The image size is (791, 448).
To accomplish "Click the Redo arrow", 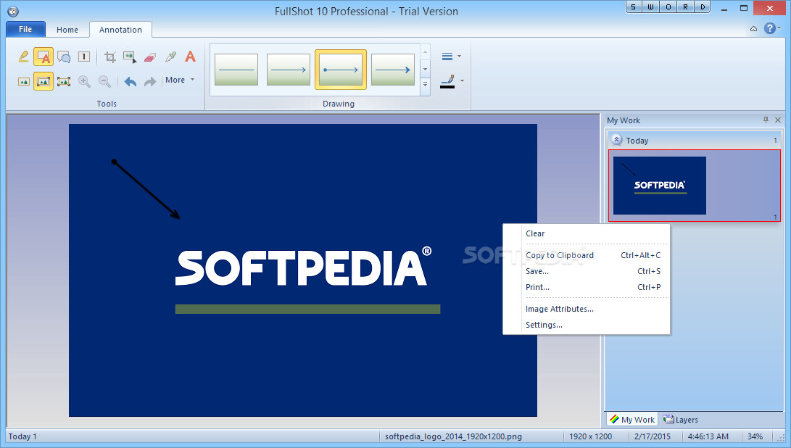I will pyautogui.click(x=150, y=81).
